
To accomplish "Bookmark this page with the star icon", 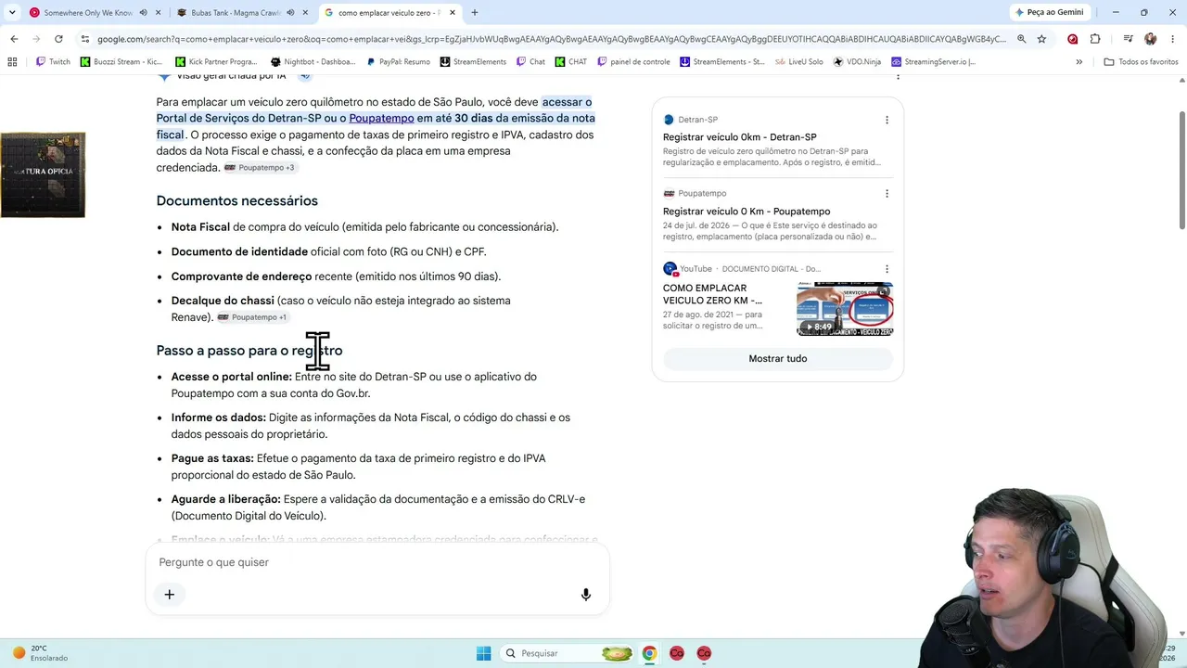I will click(1041, 39).
